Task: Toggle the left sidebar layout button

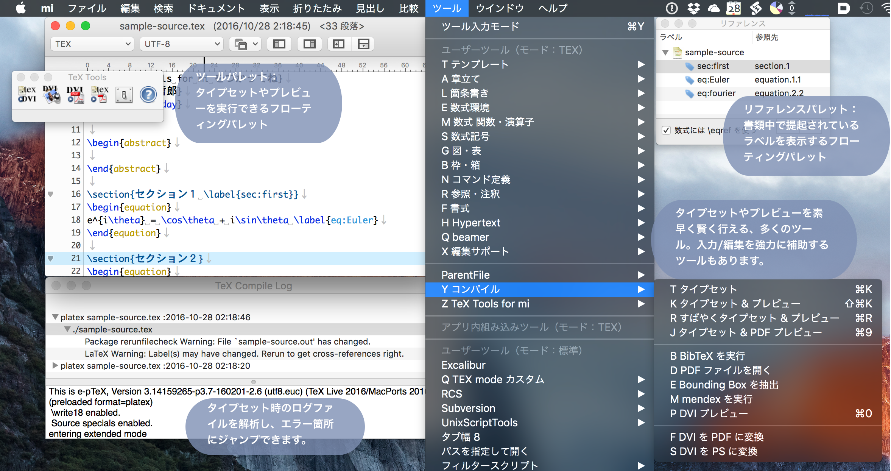Action: click(x=279, y=44)
